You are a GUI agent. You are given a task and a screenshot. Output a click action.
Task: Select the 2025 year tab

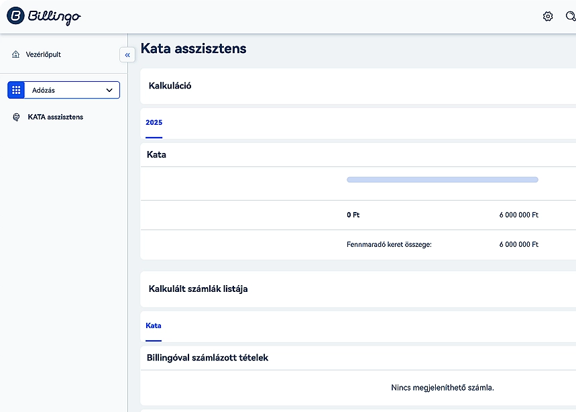coord(154,123)
